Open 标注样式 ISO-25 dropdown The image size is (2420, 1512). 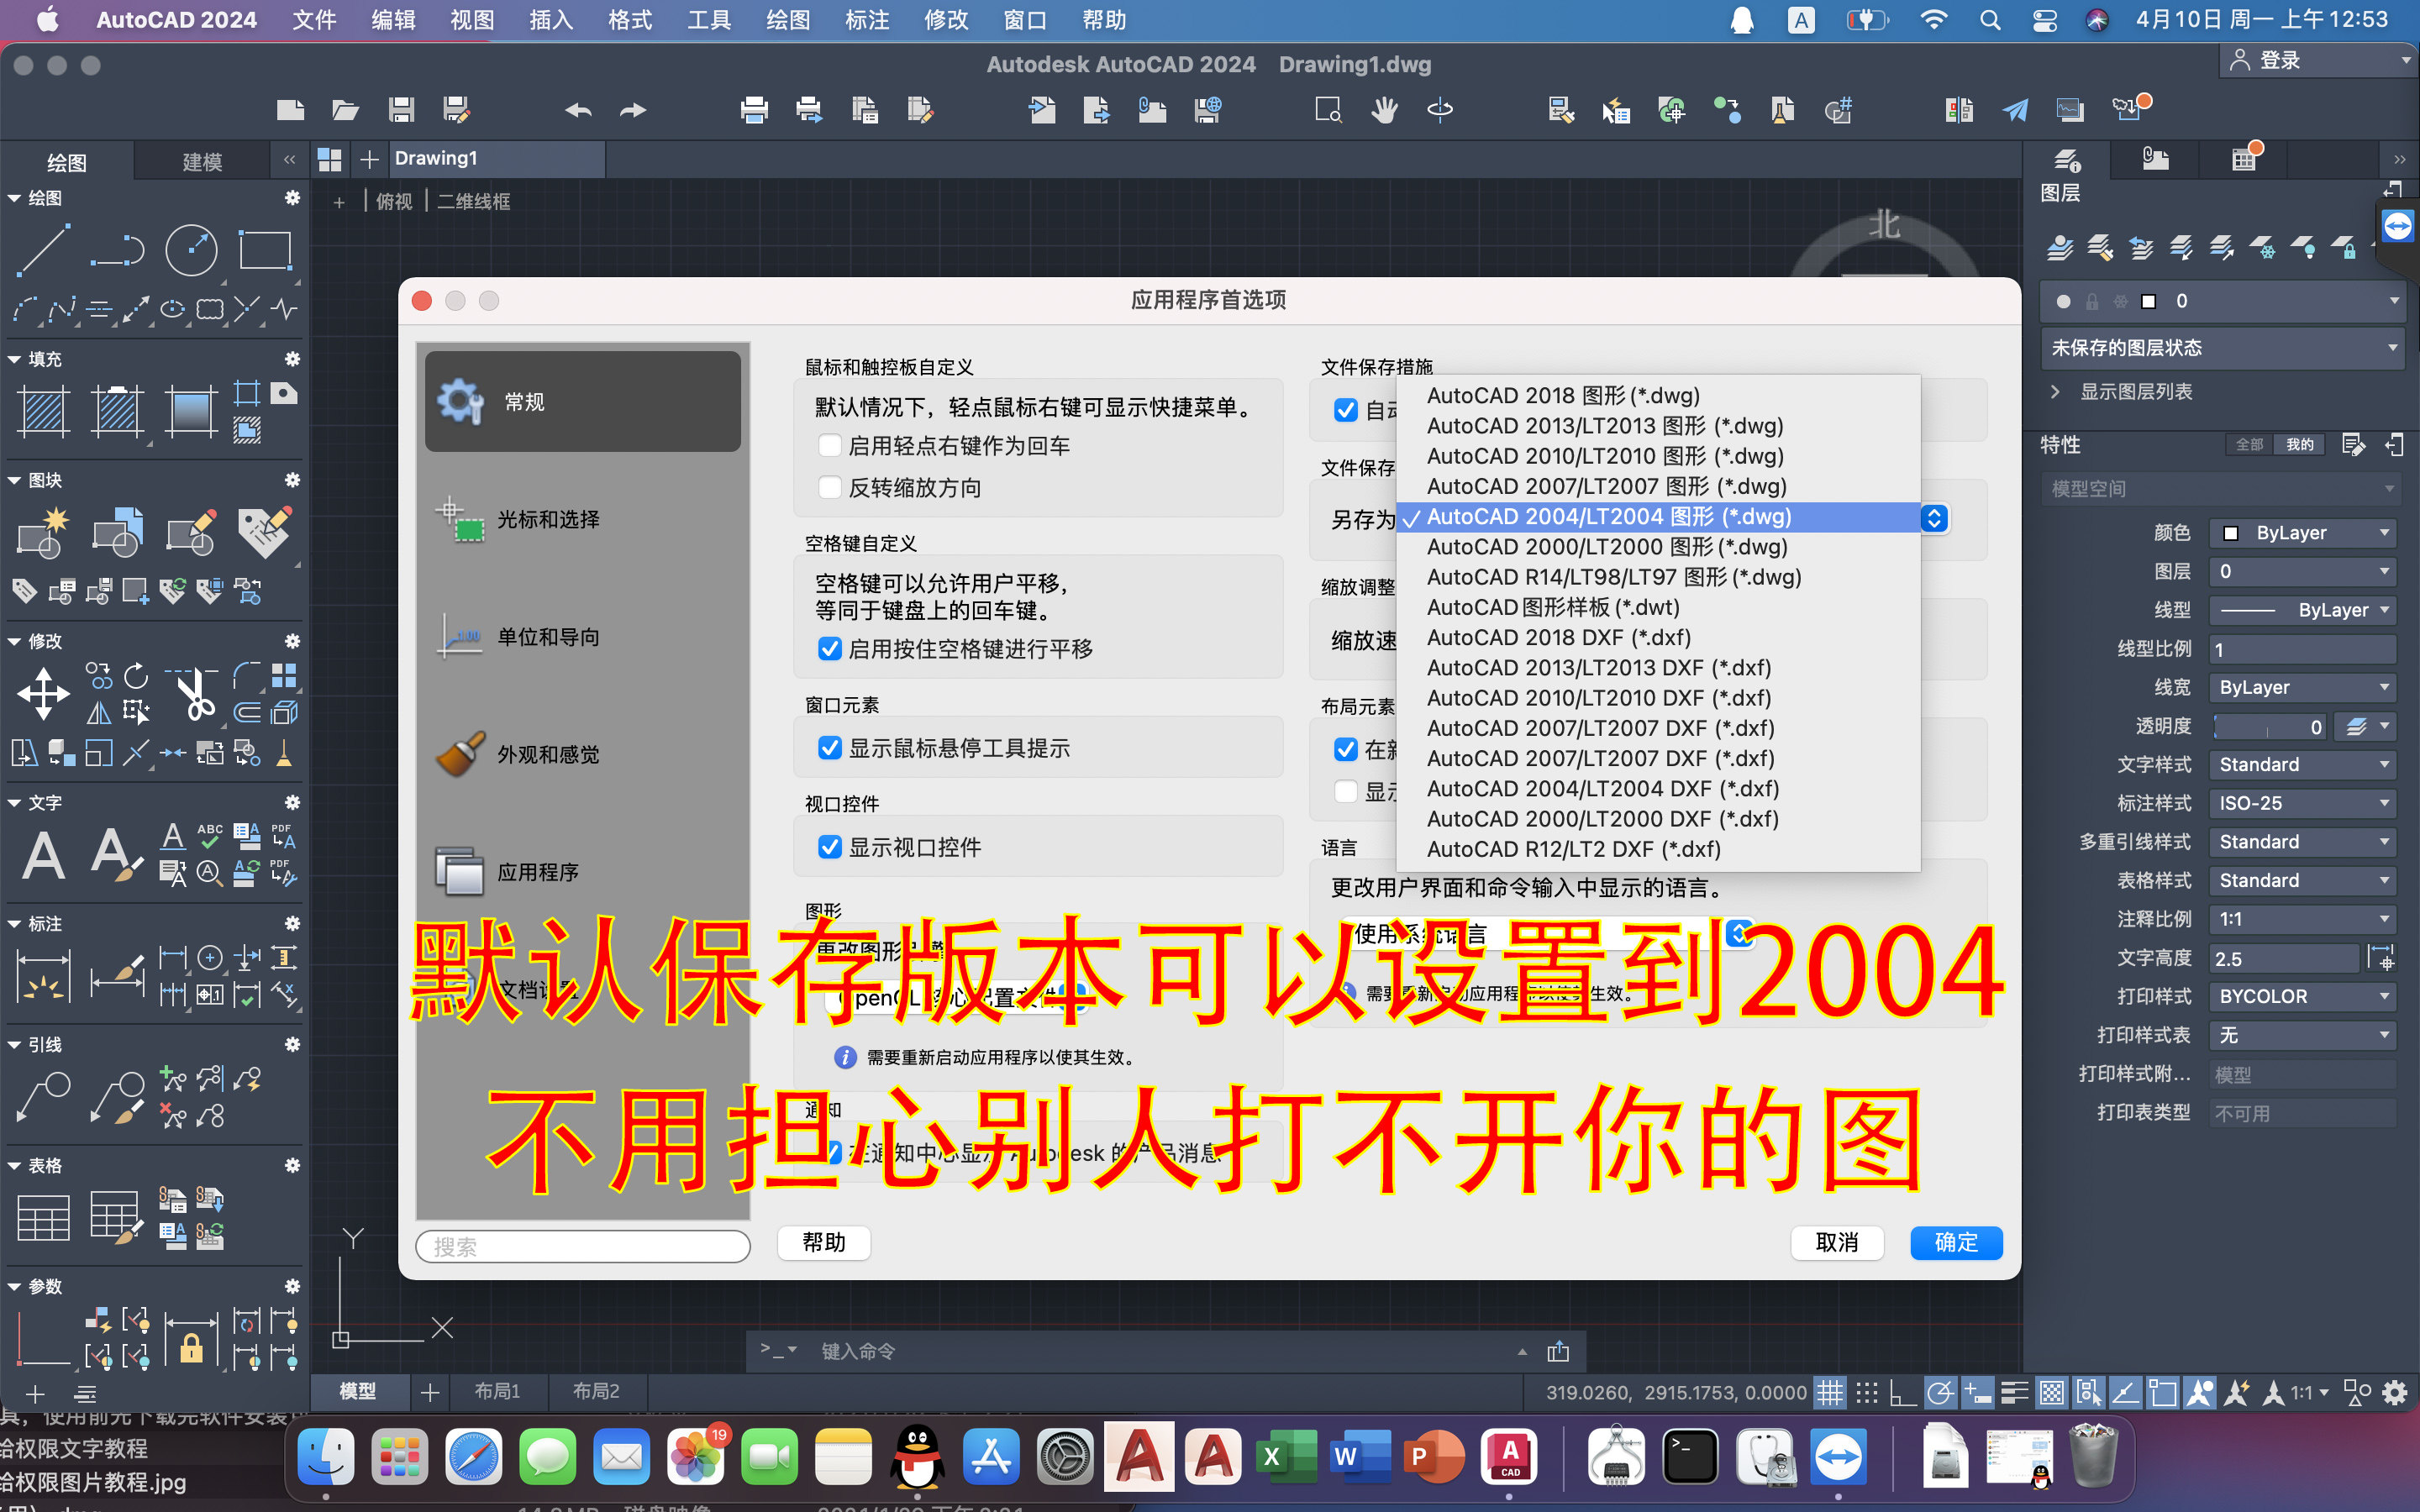2302,804
